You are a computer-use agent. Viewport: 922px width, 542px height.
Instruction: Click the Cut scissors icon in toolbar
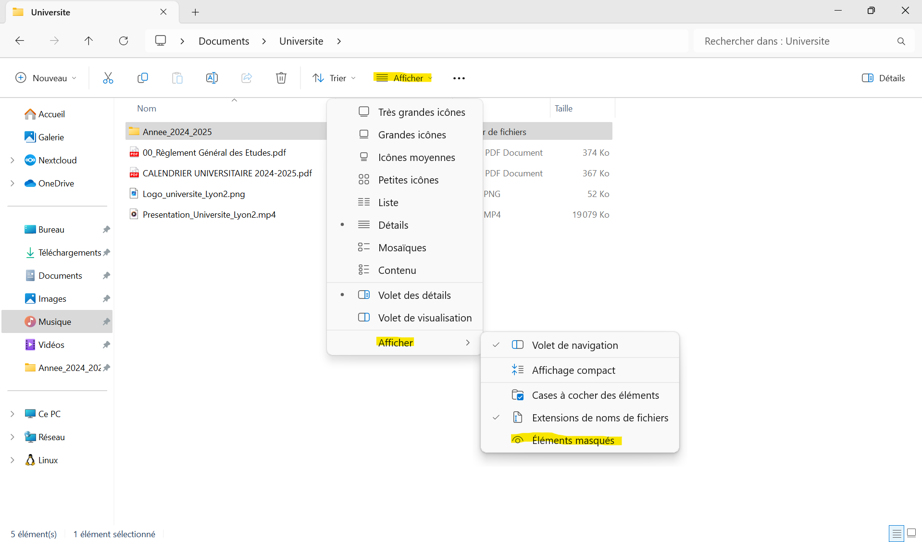[108, 78]
